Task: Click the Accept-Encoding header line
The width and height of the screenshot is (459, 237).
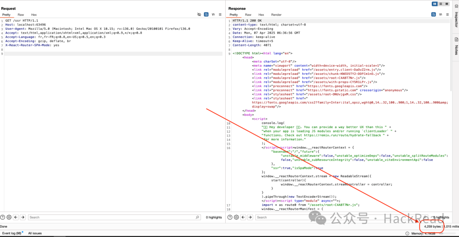Action: pos(38,41)
